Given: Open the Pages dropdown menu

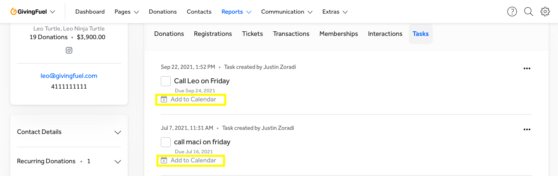Looking at the screenshot, I should (126, 12).
